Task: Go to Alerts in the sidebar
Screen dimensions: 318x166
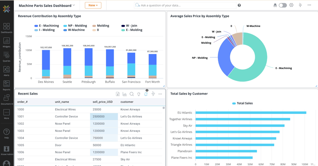Action: tap(6, 71)
